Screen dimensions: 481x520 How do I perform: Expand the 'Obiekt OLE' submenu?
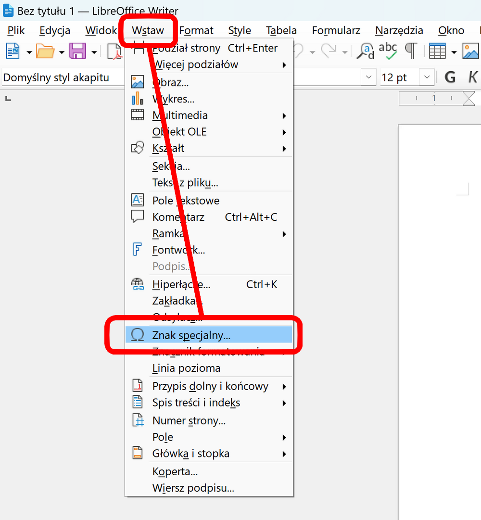click(209, 132)
